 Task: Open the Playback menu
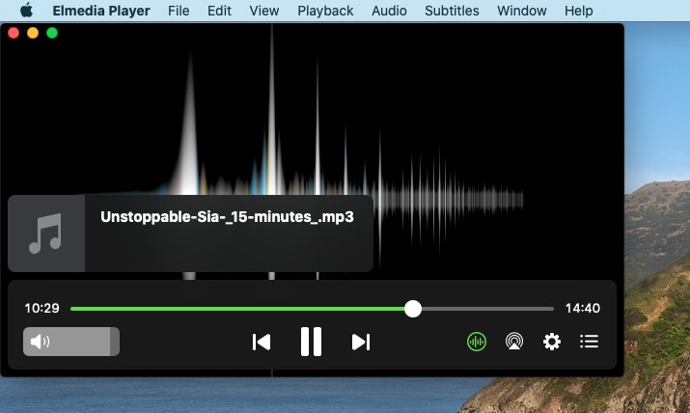(x=325, y=11)
